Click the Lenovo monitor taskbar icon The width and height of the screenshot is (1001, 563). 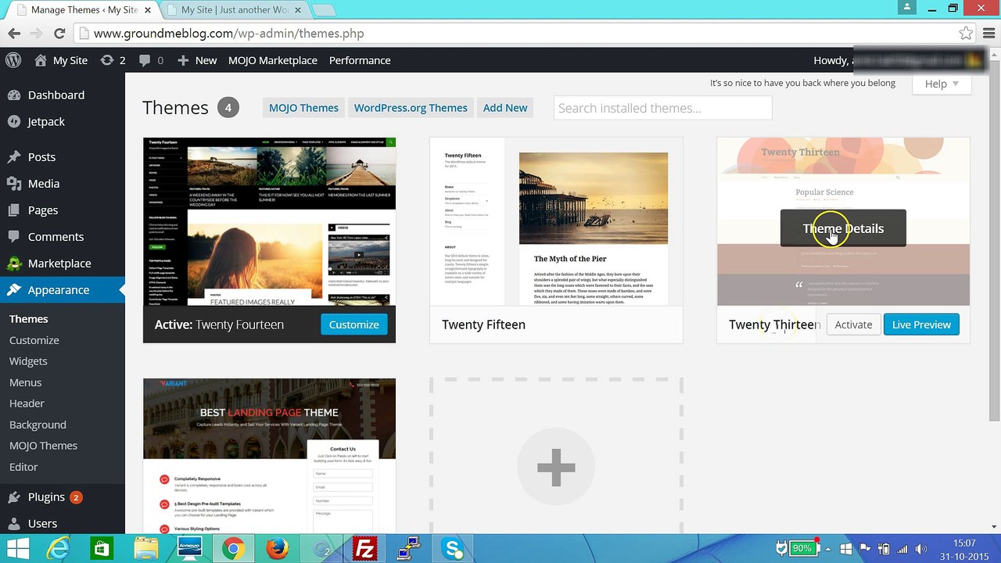[x=189, y=549]
